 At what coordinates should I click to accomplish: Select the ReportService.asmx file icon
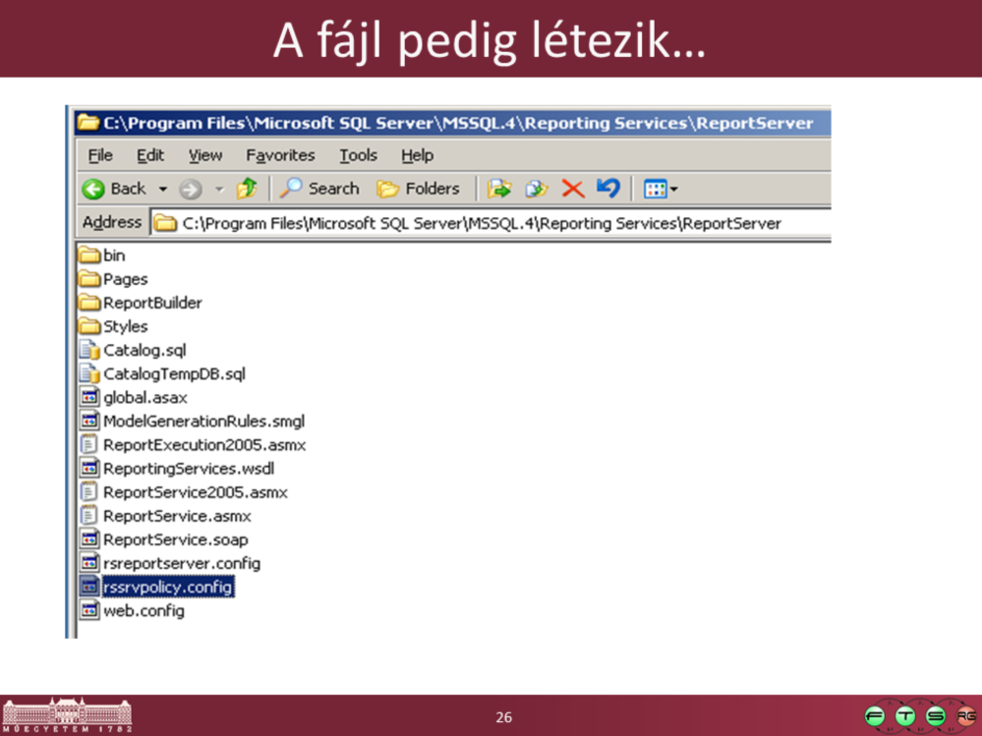88,516
